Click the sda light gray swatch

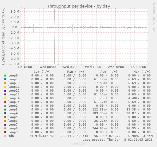(x=5, y=136)
